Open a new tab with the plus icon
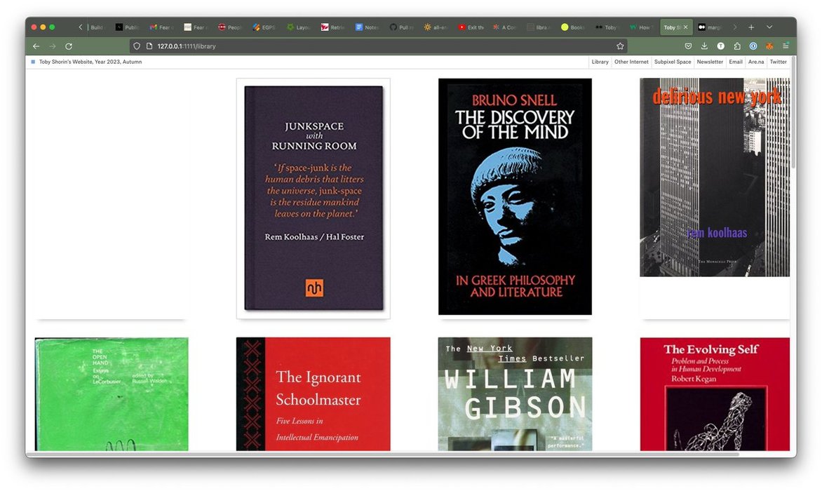This screenshot has width=822, height=491. pyautogui.click(x=751, y=27)
